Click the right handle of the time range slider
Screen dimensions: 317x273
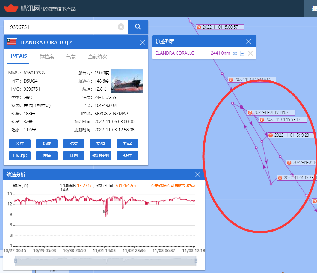point(196,261)
